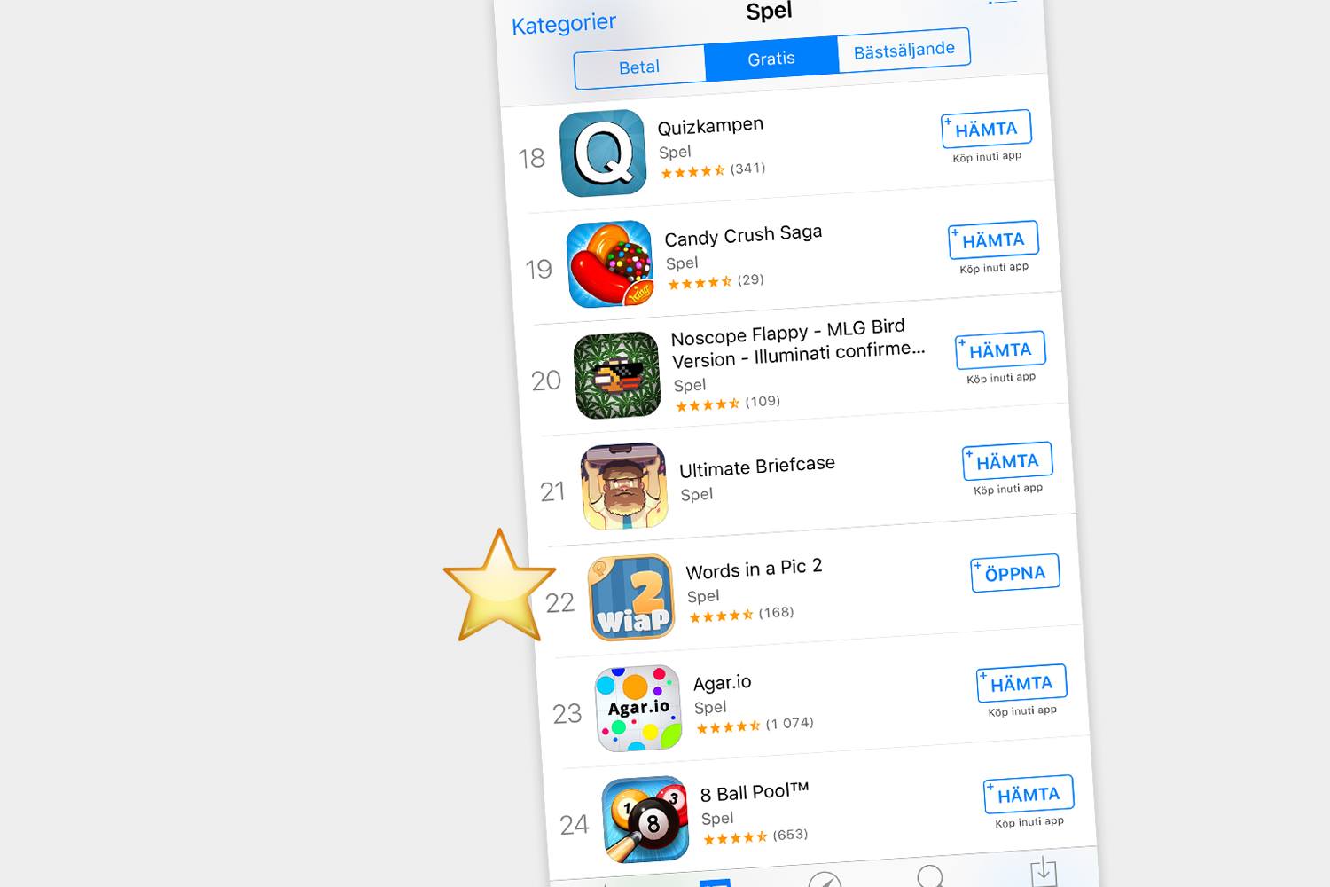Open the Quizkampen app icon
The height and width of the screenshot is (887, 1330).
click(603, 153)
